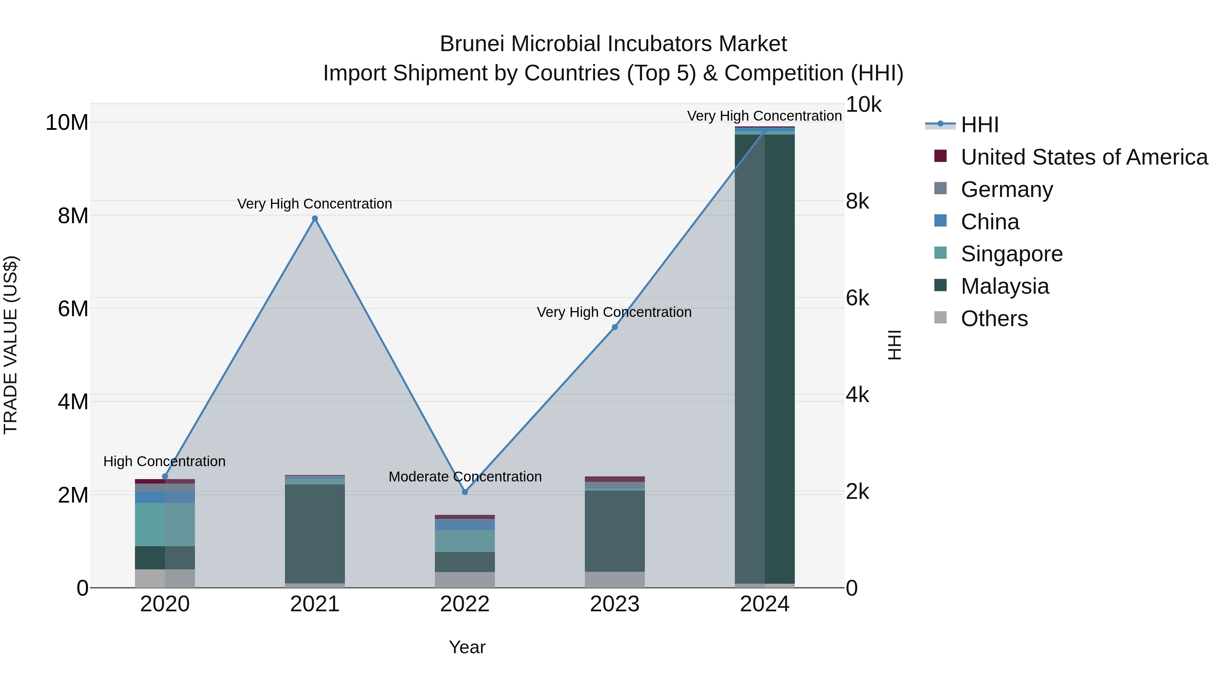Screen dimensions: 1227x690
Task: Click the 8k right axis tick label
Action: [x=858, y=201]
